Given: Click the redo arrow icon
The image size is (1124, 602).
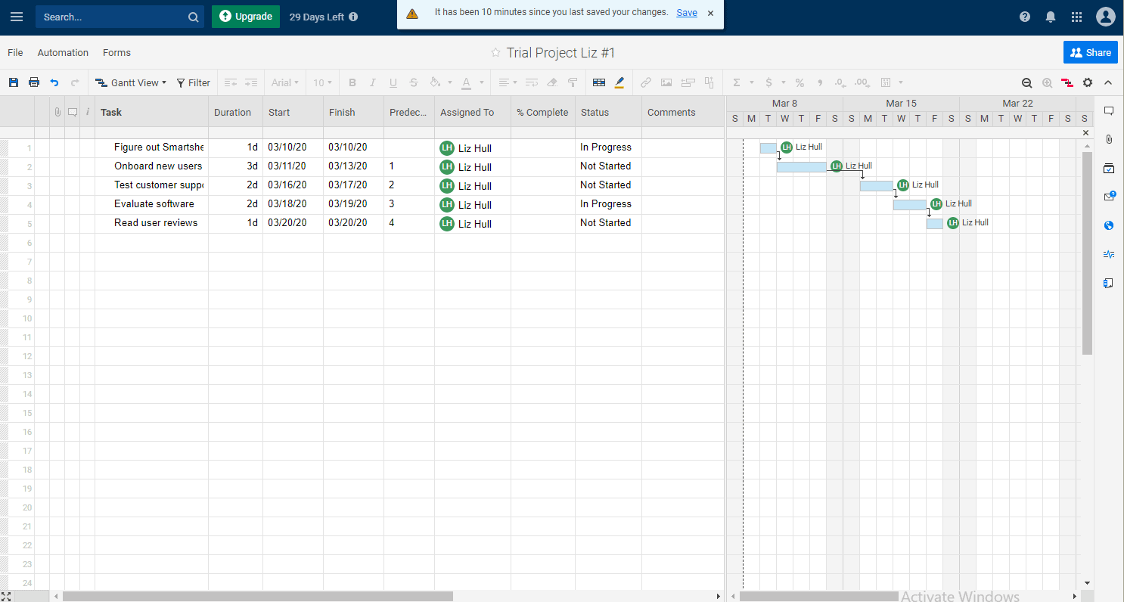Looking at the screenshot, I should 75,82.
